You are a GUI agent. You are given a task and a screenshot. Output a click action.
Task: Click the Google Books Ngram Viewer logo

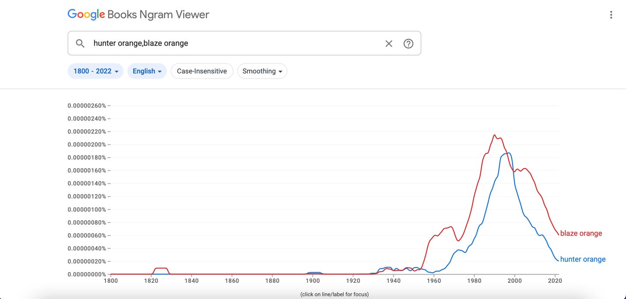138,14
